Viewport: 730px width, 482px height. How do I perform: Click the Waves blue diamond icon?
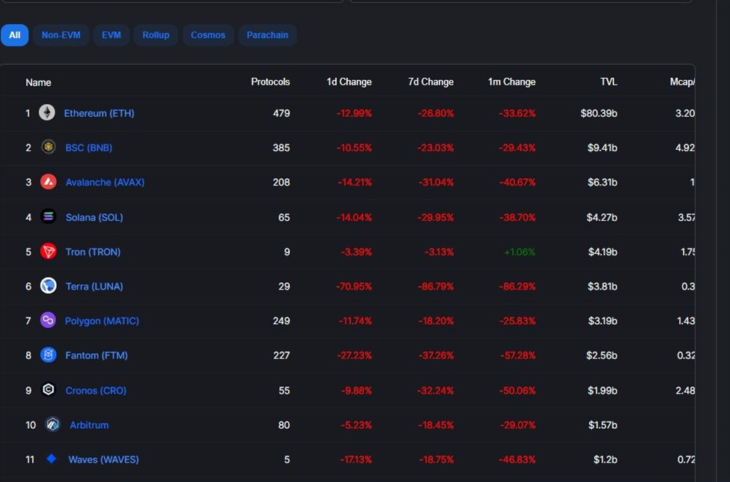click(x=51, y=459)
